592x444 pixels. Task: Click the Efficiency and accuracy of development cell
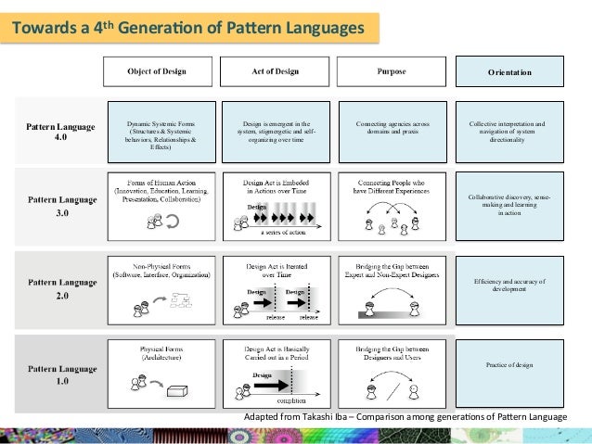(509, 290)
